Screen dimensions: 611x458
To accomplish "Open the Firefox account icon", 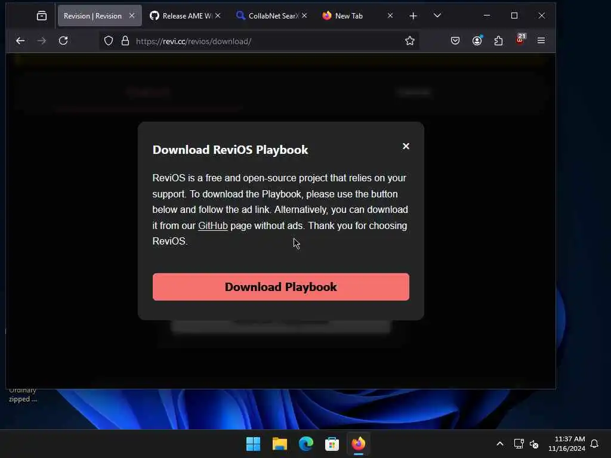I will point(477,41).
